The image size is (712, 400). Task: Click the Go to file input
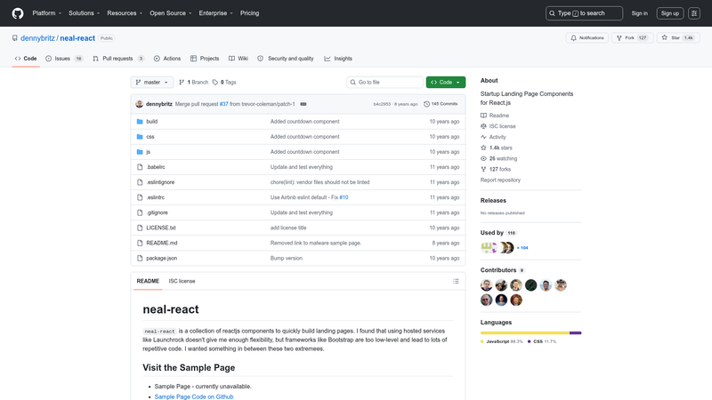click(x=384, y=82)
